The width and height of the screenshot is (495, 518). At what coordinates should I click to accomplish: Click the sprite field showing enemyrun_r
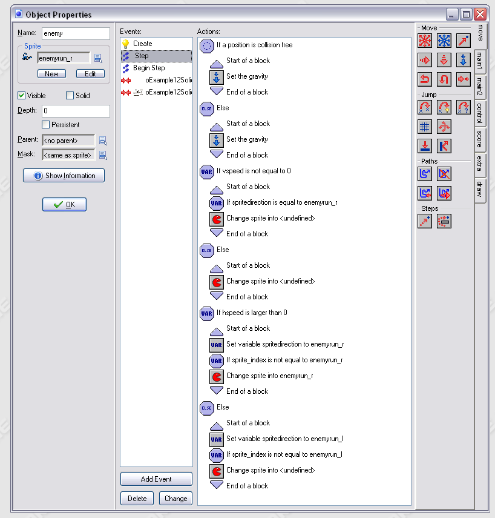point(64,58)
